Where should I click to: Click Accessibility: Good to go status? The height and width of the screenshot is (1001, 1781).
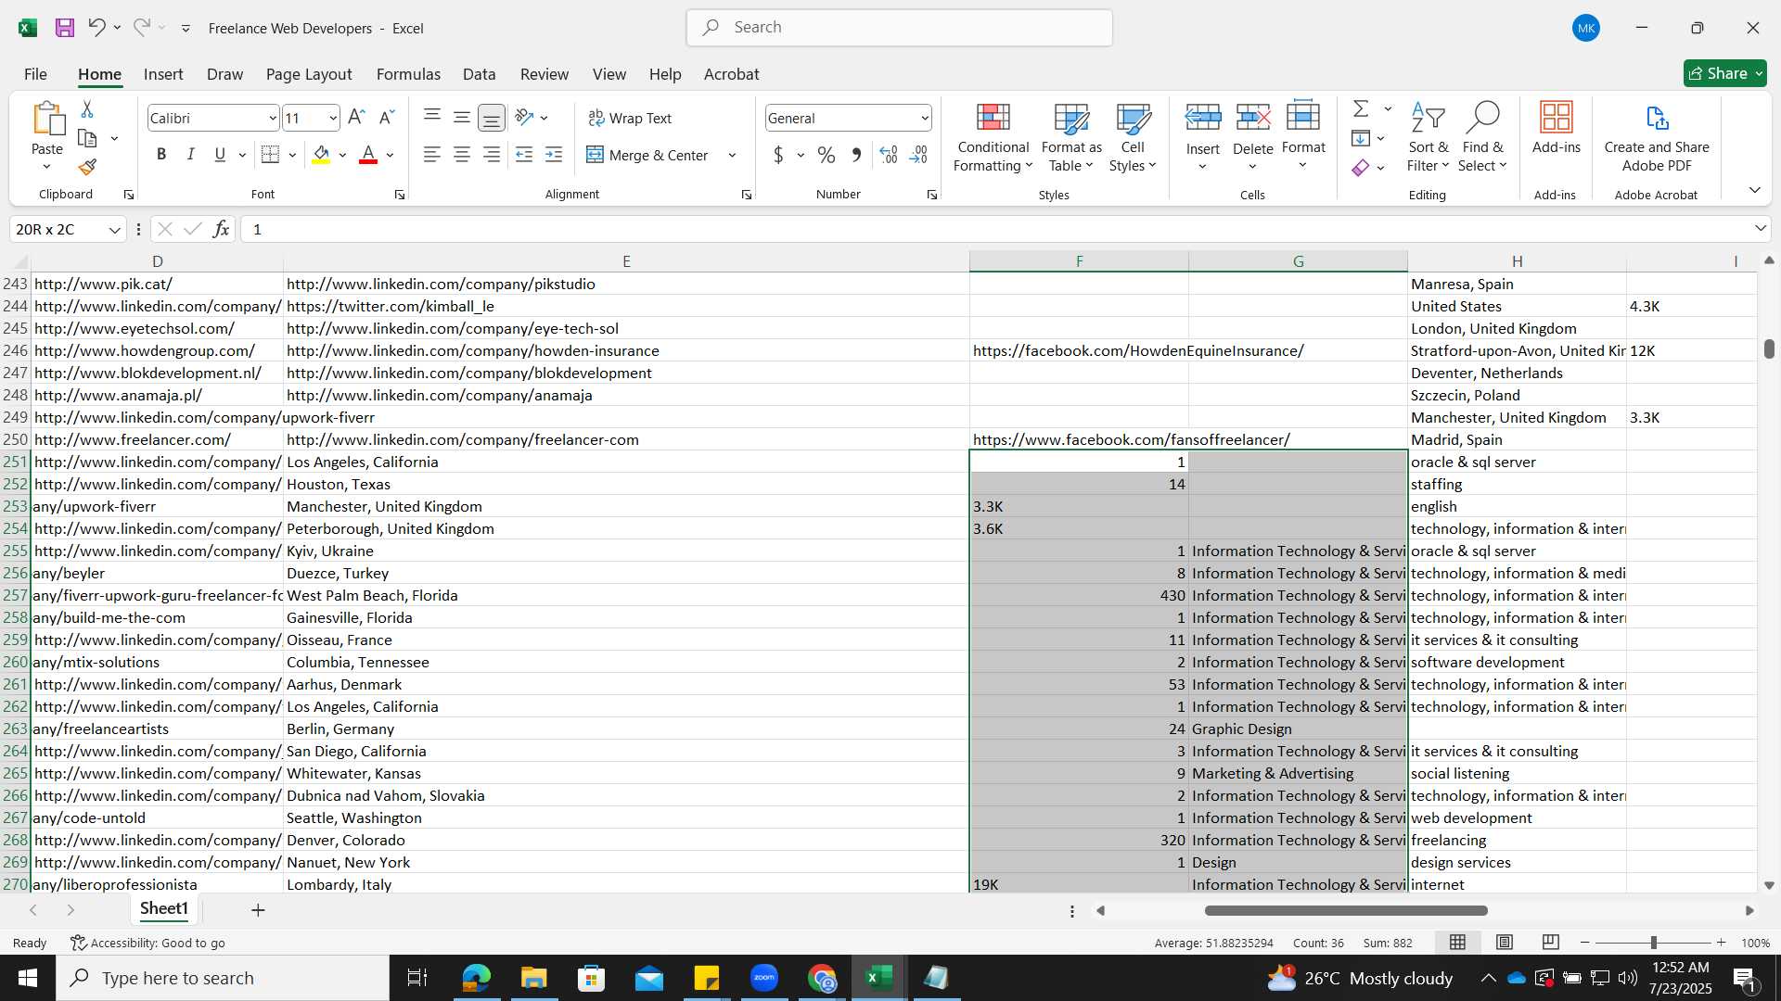click(x=147, y=943)
